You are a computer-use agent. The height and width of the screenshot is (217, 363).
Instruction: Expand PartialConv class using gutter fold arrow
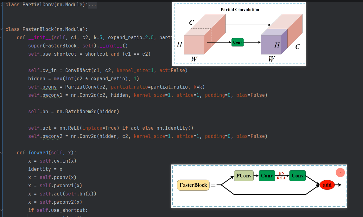point(1,5)
